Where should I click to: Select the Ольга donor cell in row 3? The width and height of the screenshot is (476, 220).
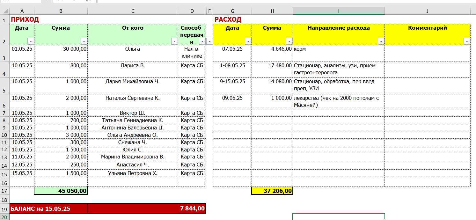coord(133,53)
